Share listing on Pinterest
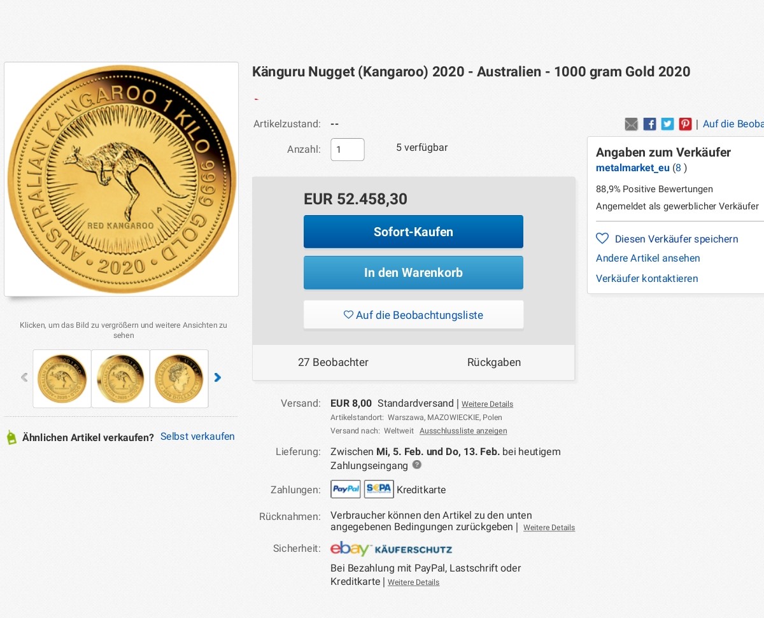764x618 pixels. click(685, 124)
